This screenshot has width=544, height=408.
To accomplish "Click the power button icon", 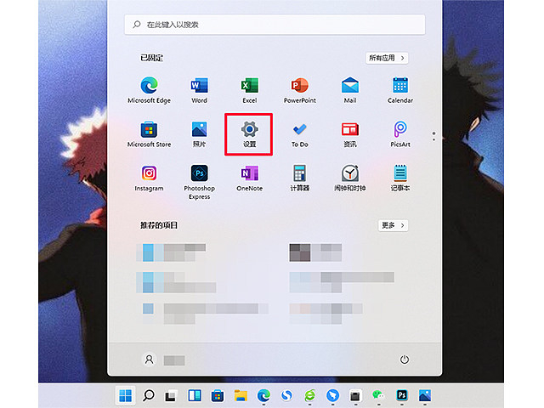I will click(405, 360).
